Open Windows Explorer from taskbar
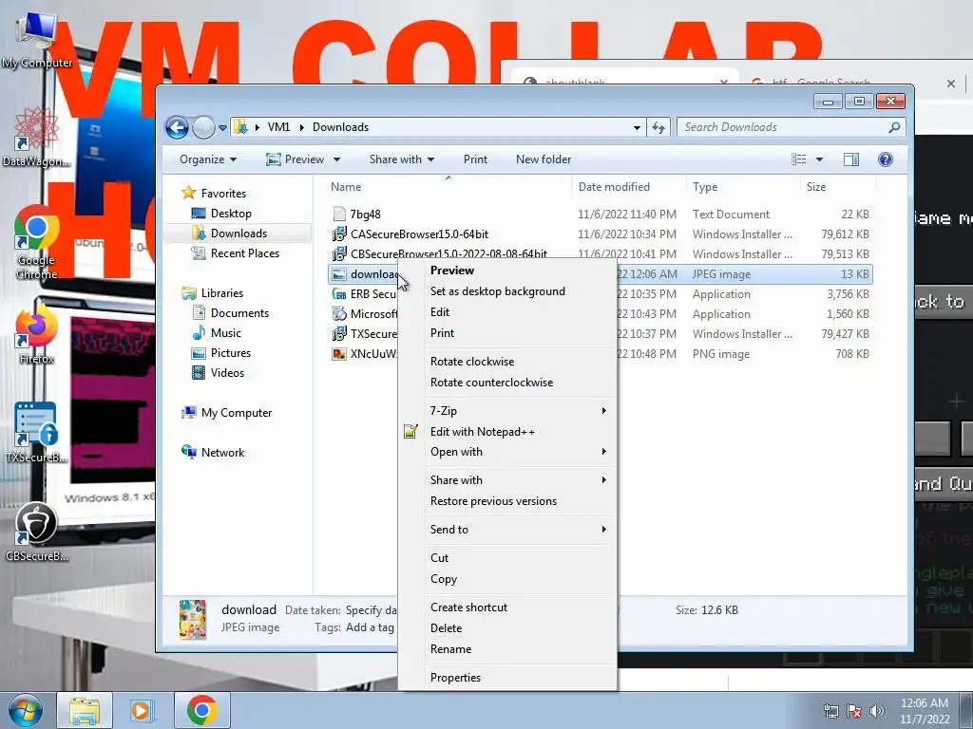Viewport: 973px width, 729px height. (x=85, y=710)
